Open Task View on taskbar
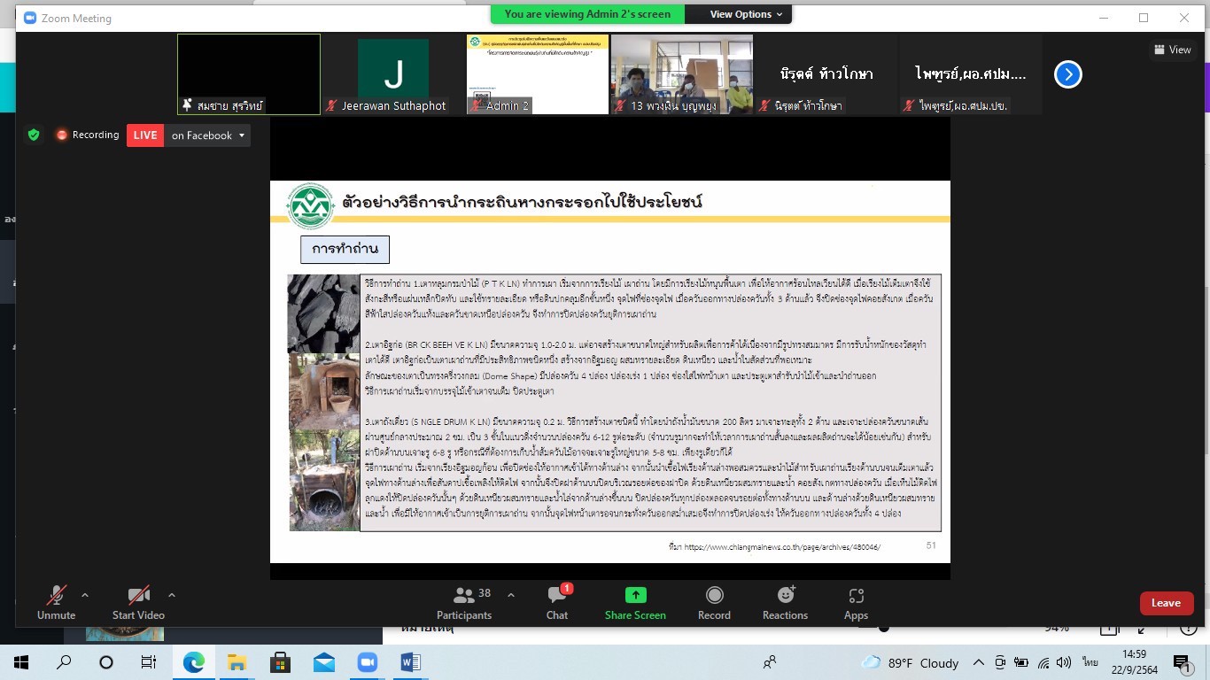 (149, 662)
